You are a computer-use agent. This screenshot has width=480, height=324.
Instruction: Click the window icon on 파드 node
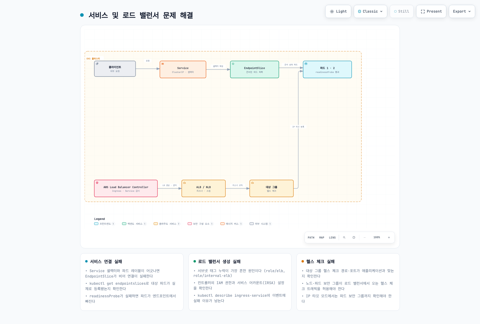[306, 64]
